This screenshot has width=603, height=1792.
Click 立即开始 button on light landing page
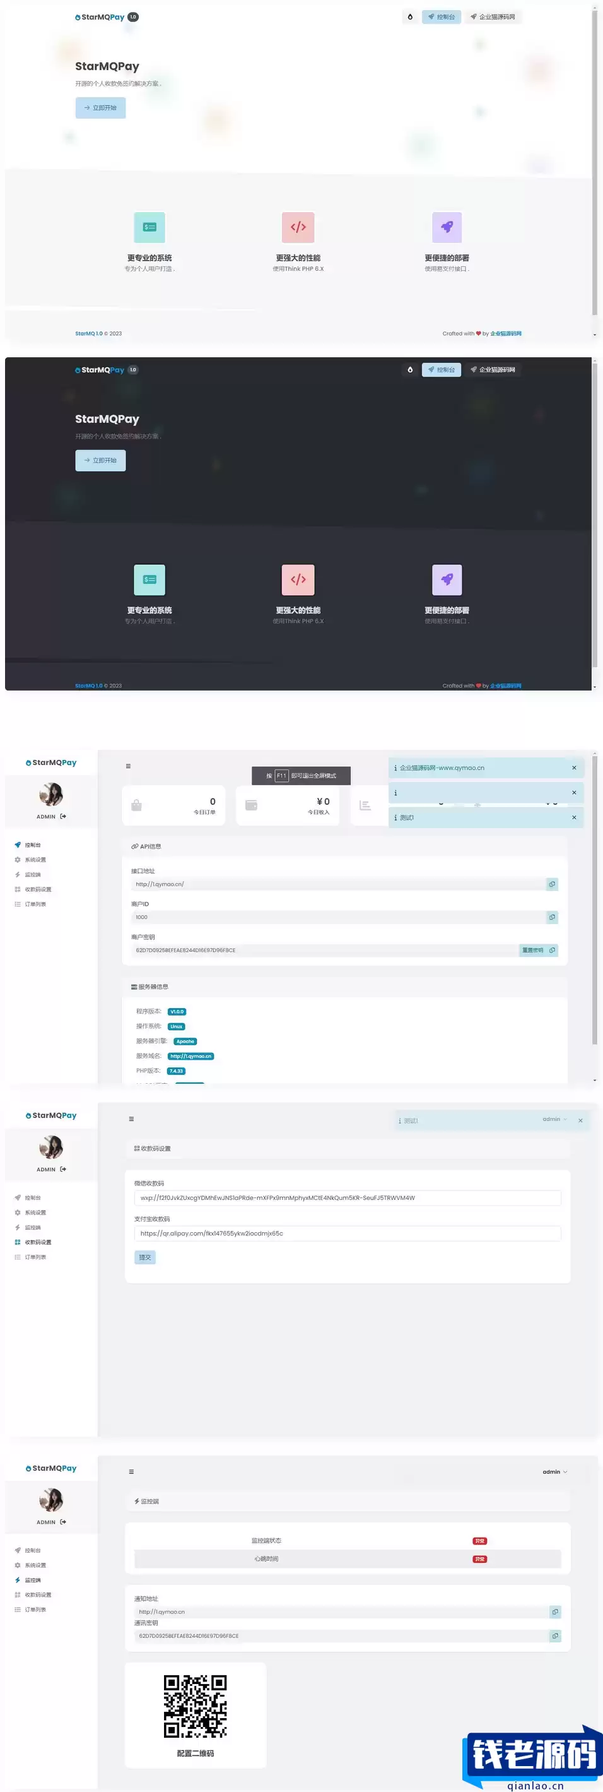point(101,108)
